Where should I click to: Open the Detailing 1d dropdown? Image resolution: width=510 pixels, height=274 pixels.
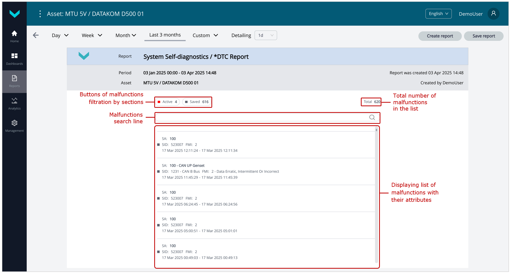(266, 35)
